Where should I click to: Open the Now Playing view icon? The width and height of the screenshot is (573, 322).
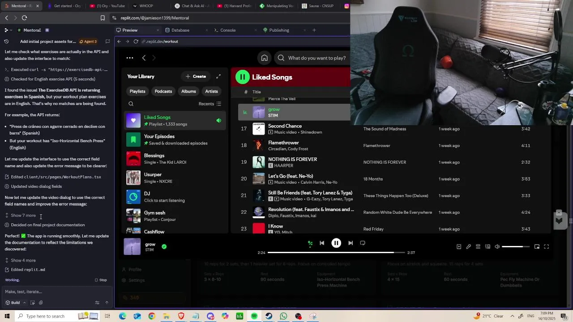(x=459, y=247)
